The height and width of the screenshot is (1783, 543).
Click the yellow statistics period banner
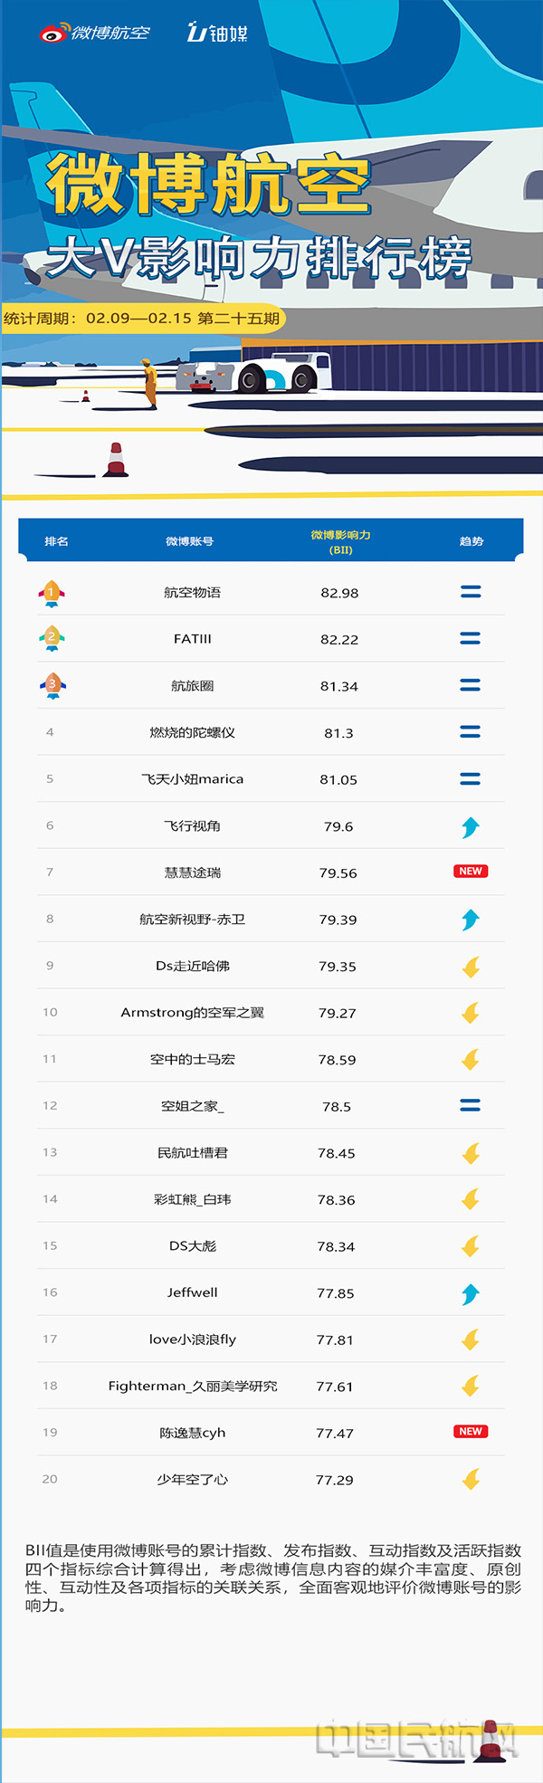click(142, 319)
